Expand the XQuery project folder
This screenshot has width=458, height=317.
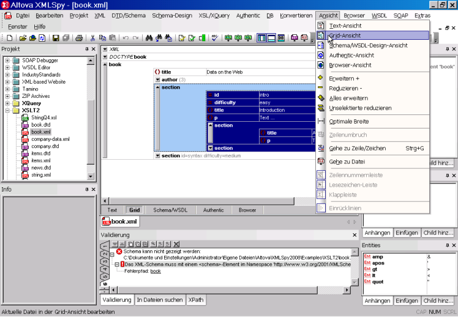click(x=7, y=103)
